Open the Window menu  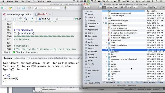(41, 1)
